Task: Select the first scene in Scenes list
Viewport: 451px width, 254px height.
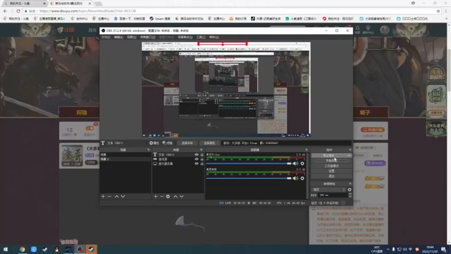Action: (x=125, y=155)
